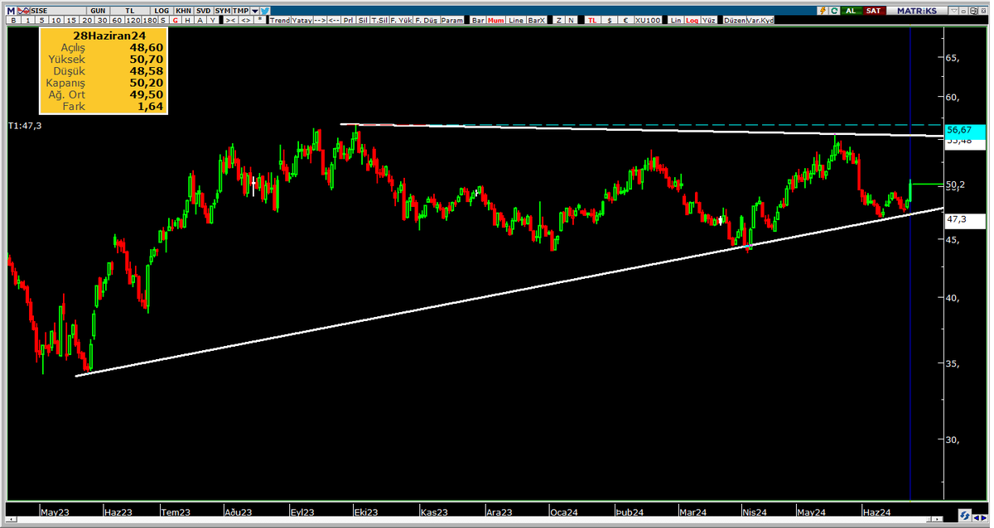Select XU100 relative pricing
This screenshot has width=994, height=528.
tap(648, 20)
